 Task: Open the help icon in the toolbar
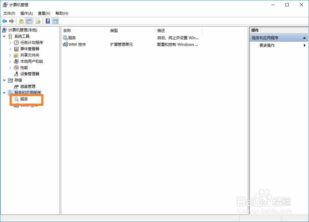tap(47, 21)
